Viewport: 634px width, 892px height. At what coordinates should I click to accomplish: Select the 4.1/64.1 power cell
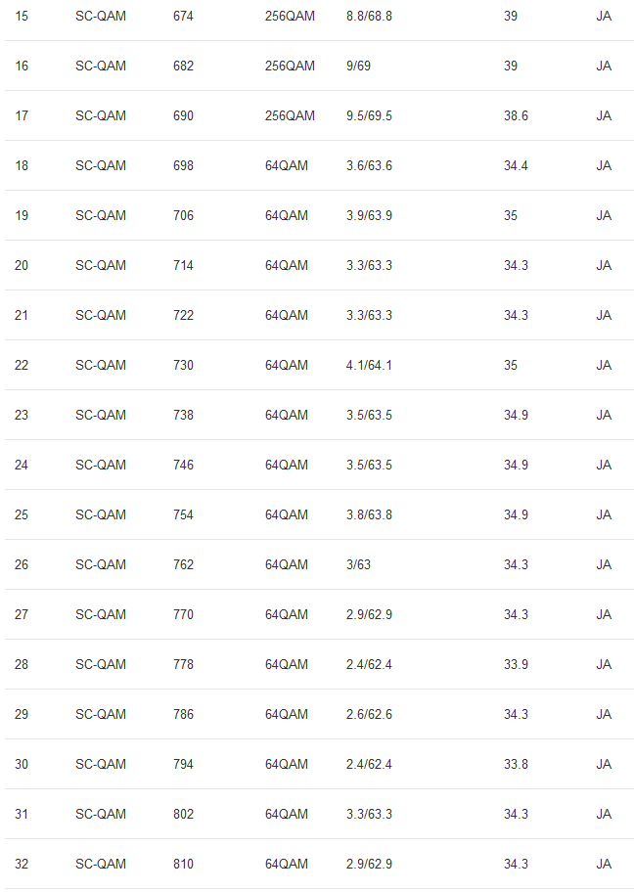[x=369, y=365]
